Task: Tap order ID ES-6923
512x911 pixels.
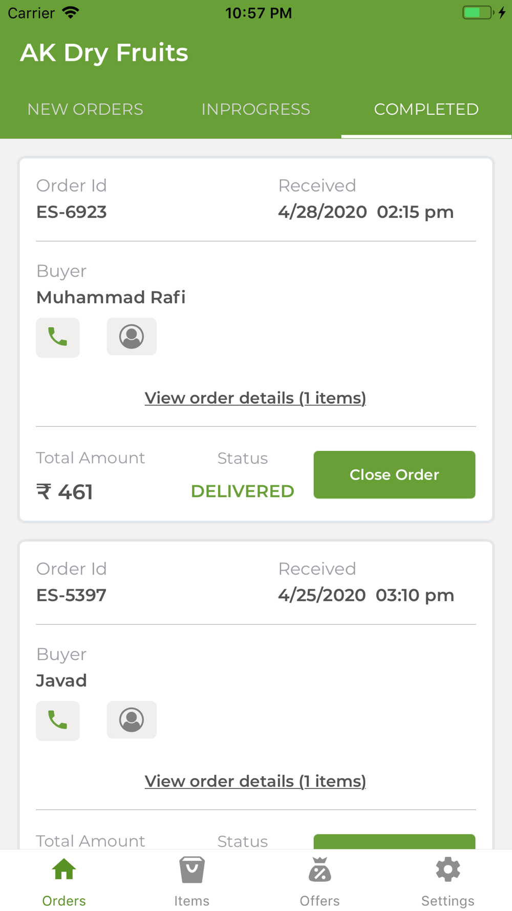Action: (72, 212)
